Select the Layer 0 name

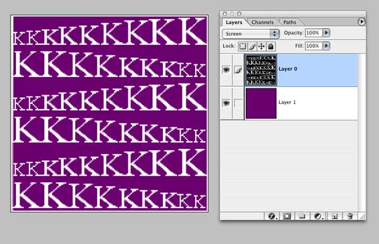click(287, 69)
